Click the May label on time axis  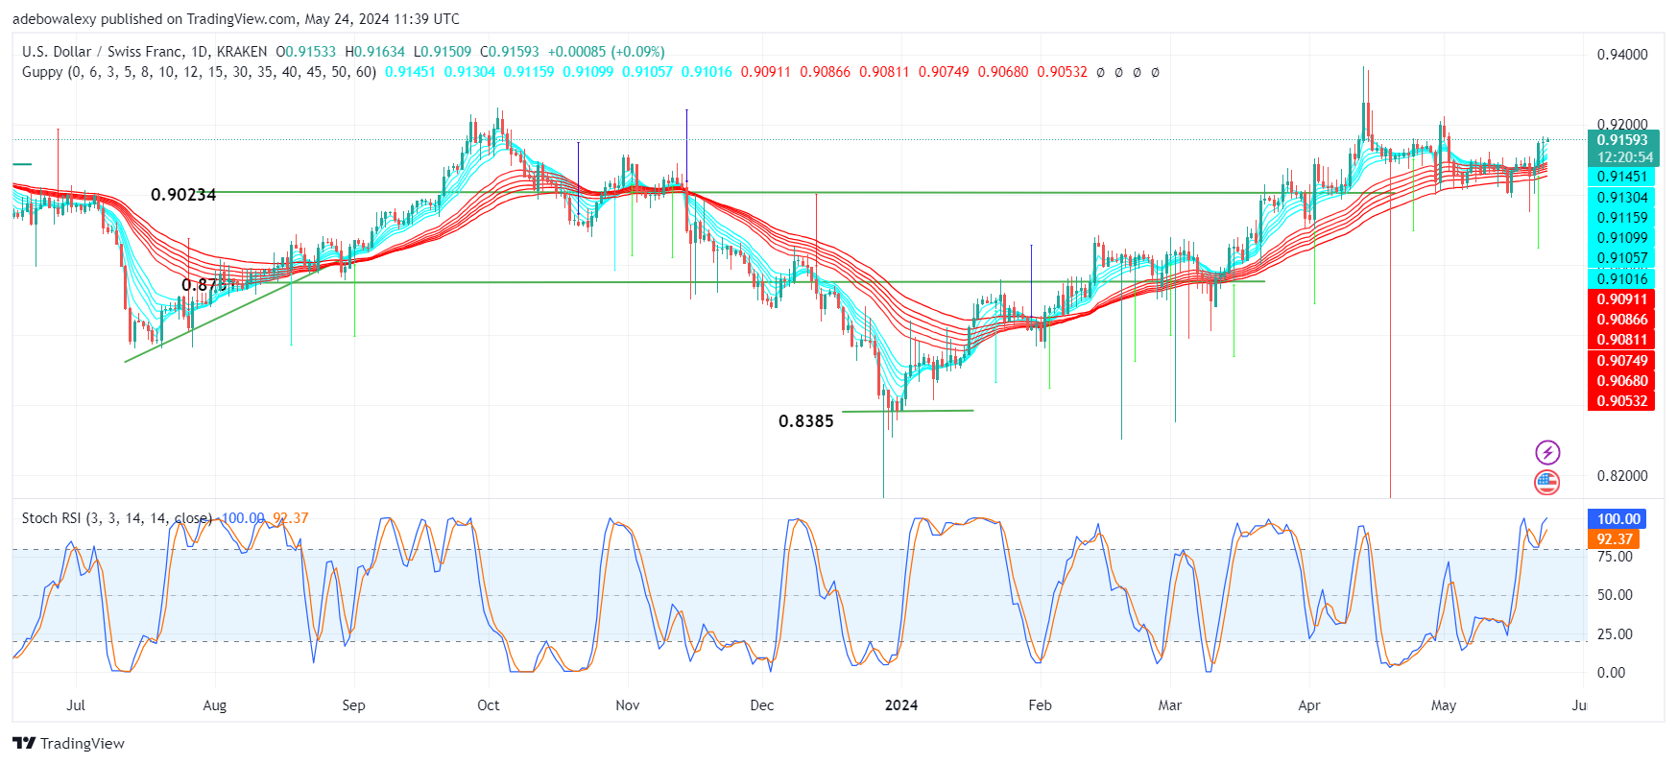tap(1444, 705)
